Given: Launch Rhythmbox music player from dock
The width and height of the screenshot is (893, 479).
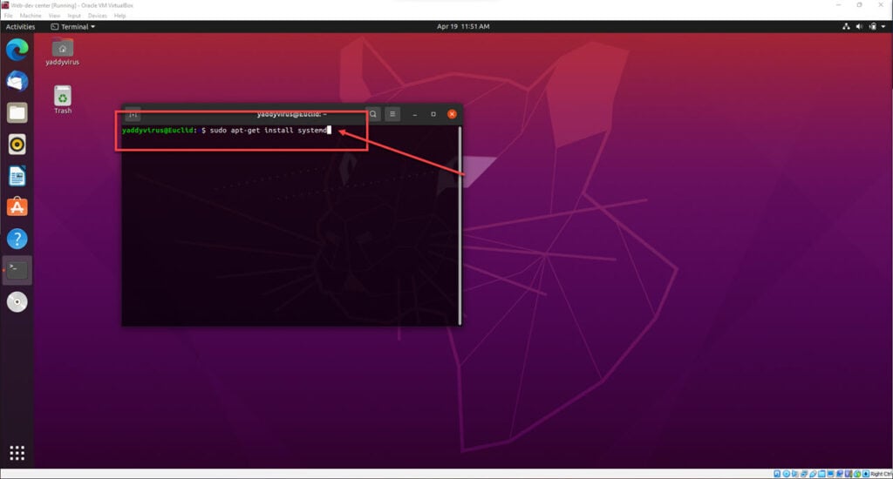Looking at the screenshot, I should coord(17,144).
